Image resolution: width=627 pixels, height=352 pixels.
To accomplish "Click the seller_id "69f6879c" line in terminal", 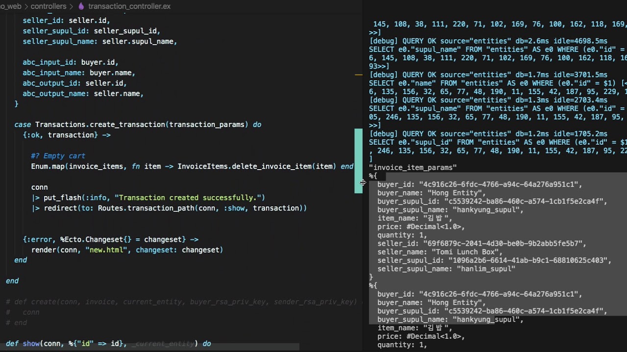I will [x=482, y=243].
